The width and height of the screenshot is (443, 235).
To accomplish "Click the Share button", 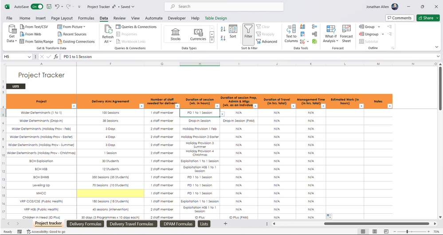I will [425, 18].
